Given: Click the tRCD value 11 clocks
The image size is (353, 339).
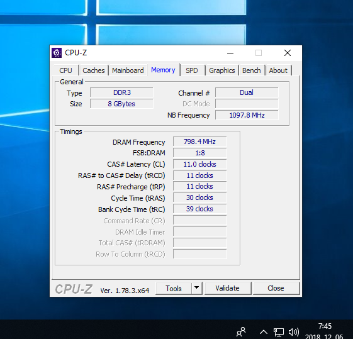Looking at the screenshot, I should click(x=200, y=175).
